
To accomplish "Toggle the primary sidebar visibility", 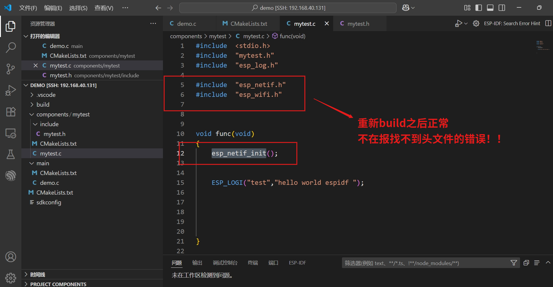I will tap(478, 8).
